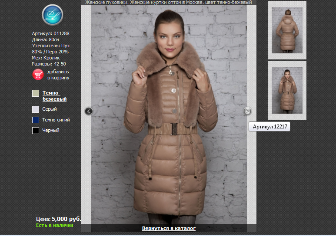Choose the 'Черный' color label
This screenshot has height=236, width=336.
click(x=51, y=130)
